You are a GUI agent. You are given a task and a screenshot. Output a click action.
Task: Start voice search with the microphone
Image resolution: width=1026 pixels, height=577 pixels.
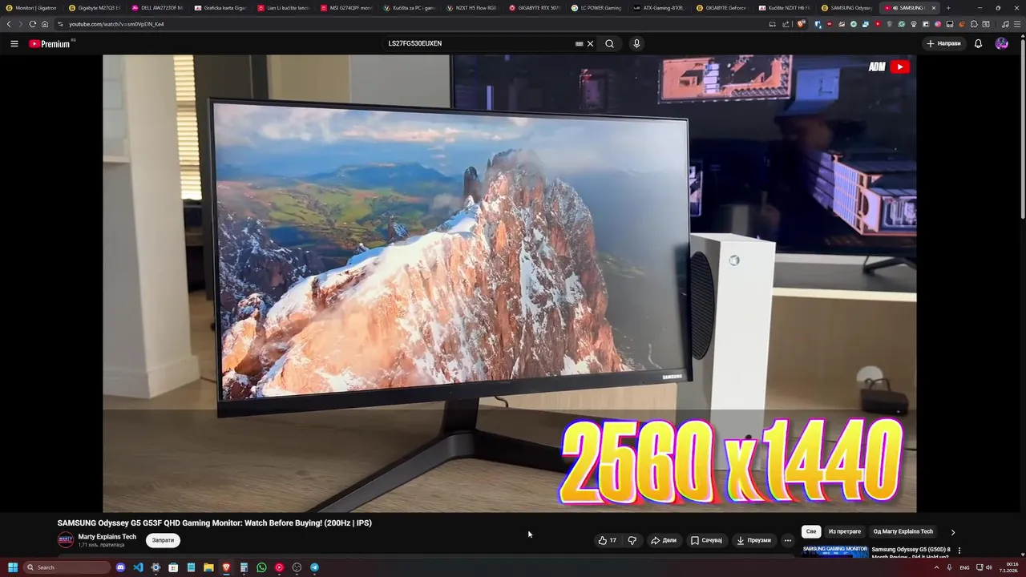coord(636,43)
